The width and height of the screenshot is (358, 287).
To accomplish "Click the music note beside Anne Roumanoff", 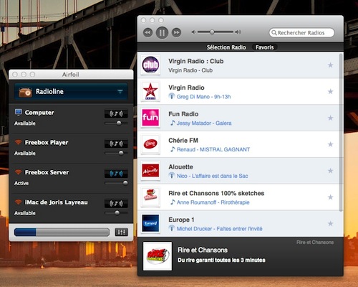I will [x=173, y=202].
